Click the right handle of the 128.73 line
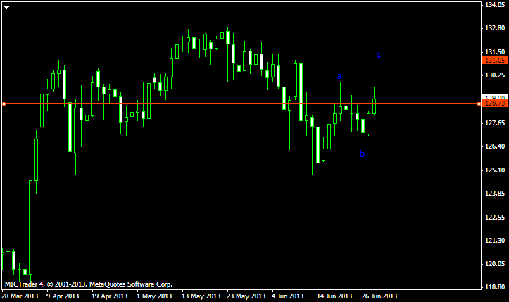The height and width of the screenshot is (302, 509). [479, 103]
